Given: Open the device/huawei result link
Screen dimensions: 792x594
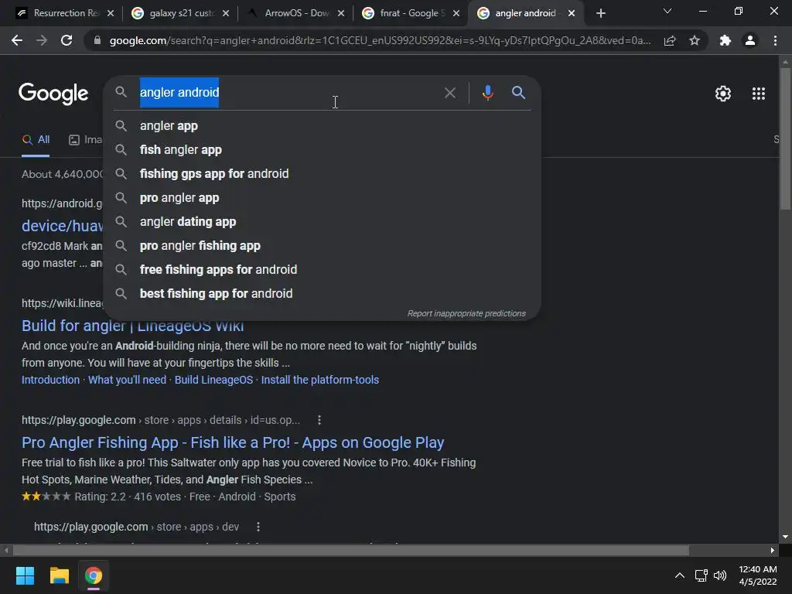Looking at the screenshot, I should coord(62,226).
